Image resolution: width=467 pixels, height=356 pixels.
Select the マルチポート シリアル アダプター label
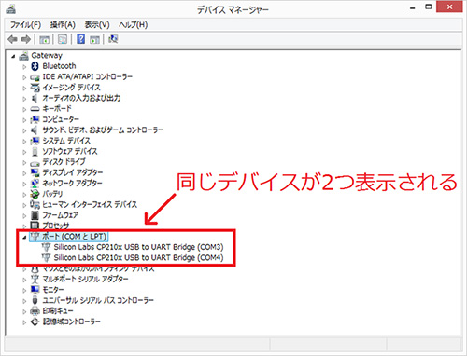pyautogui.click(x=85, y=280)
